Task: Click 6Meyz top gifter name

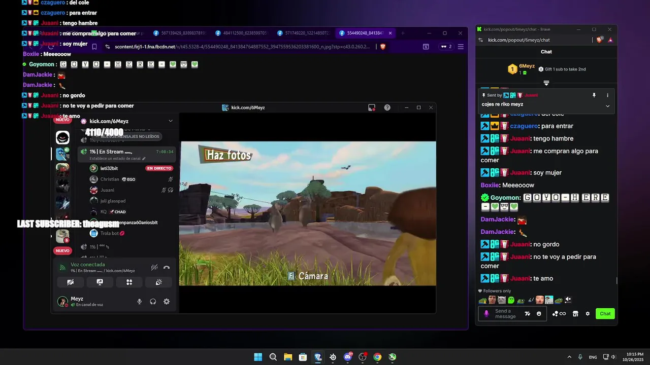Action: [x=527, y=66]
